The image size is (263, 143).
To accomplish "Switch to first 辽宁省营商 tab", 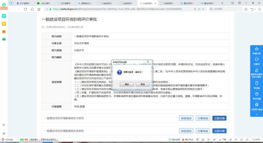I will tap(24, 3).
